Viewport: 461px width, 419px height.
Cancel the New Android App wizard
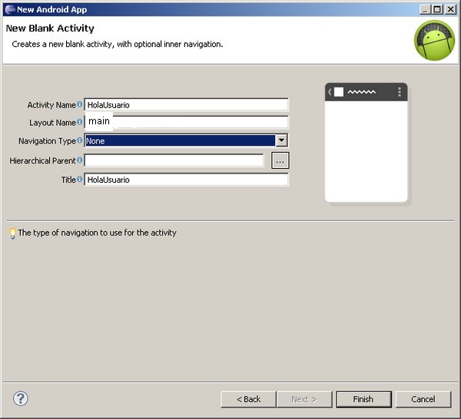tap(423, 399)
